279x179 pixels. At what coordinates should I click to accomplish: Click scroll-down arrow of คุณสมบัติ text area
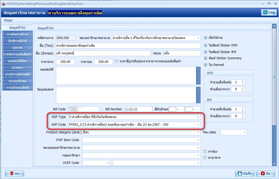click(x=198, y=83)
